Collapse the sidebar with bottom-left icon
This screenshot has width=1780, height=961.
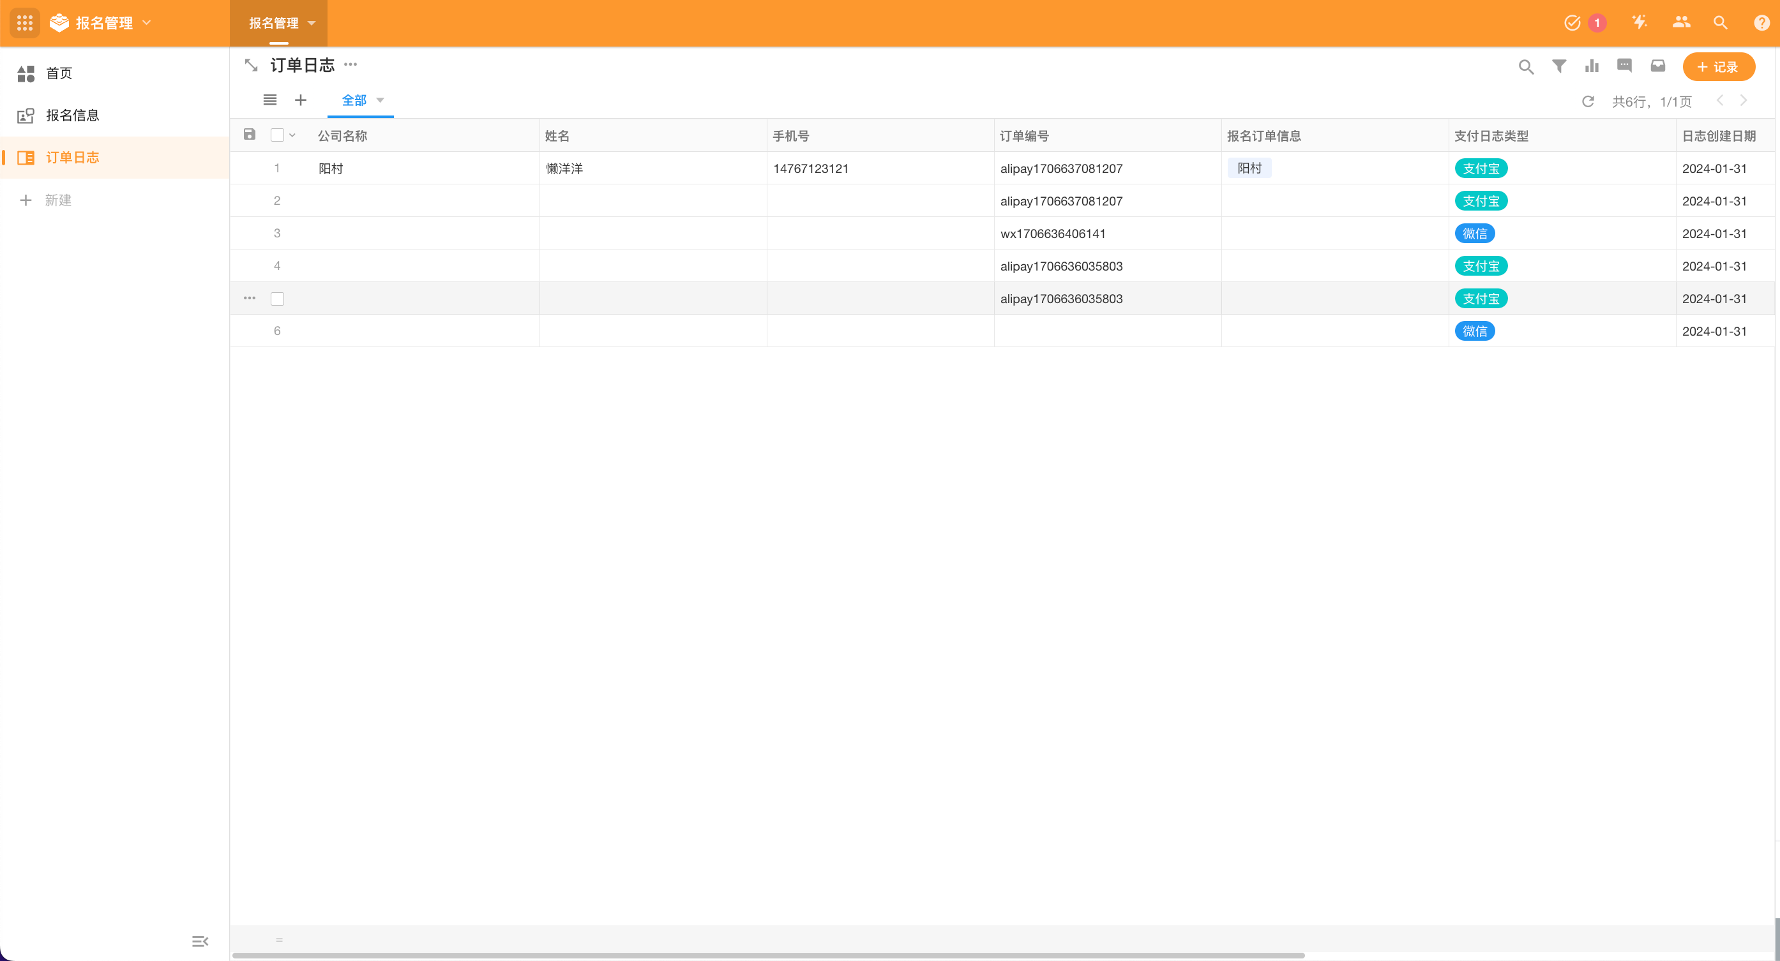[x=200, y=941]
